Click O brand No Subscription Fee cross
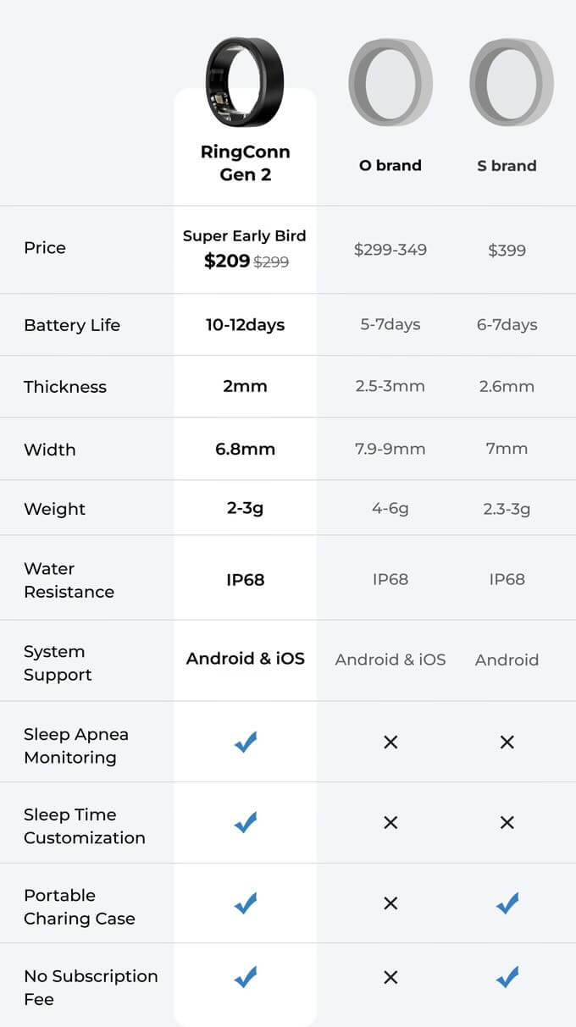Image resolution: width=576 pixels, height=1027 pixels. pyautogui.click(x=390, y=978)
